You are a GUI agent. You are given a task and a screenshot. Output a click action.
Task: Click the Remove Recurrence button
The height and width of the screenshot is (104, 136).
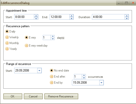pyautogui.click(x=61, y=96)
